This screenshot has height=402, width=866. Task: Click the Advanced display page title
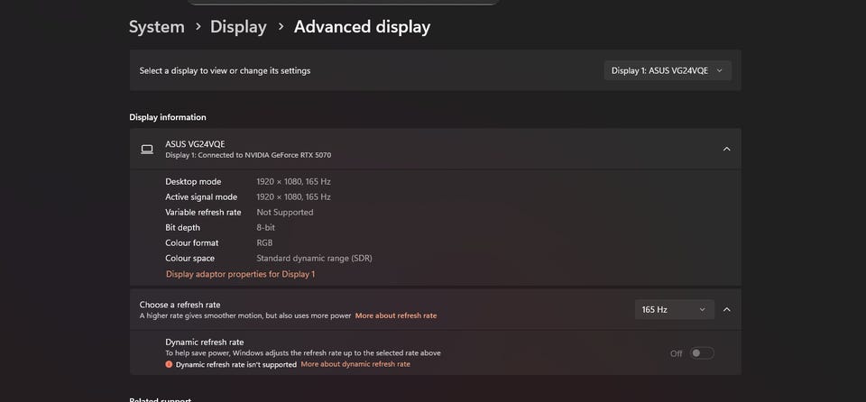(362, 27)
